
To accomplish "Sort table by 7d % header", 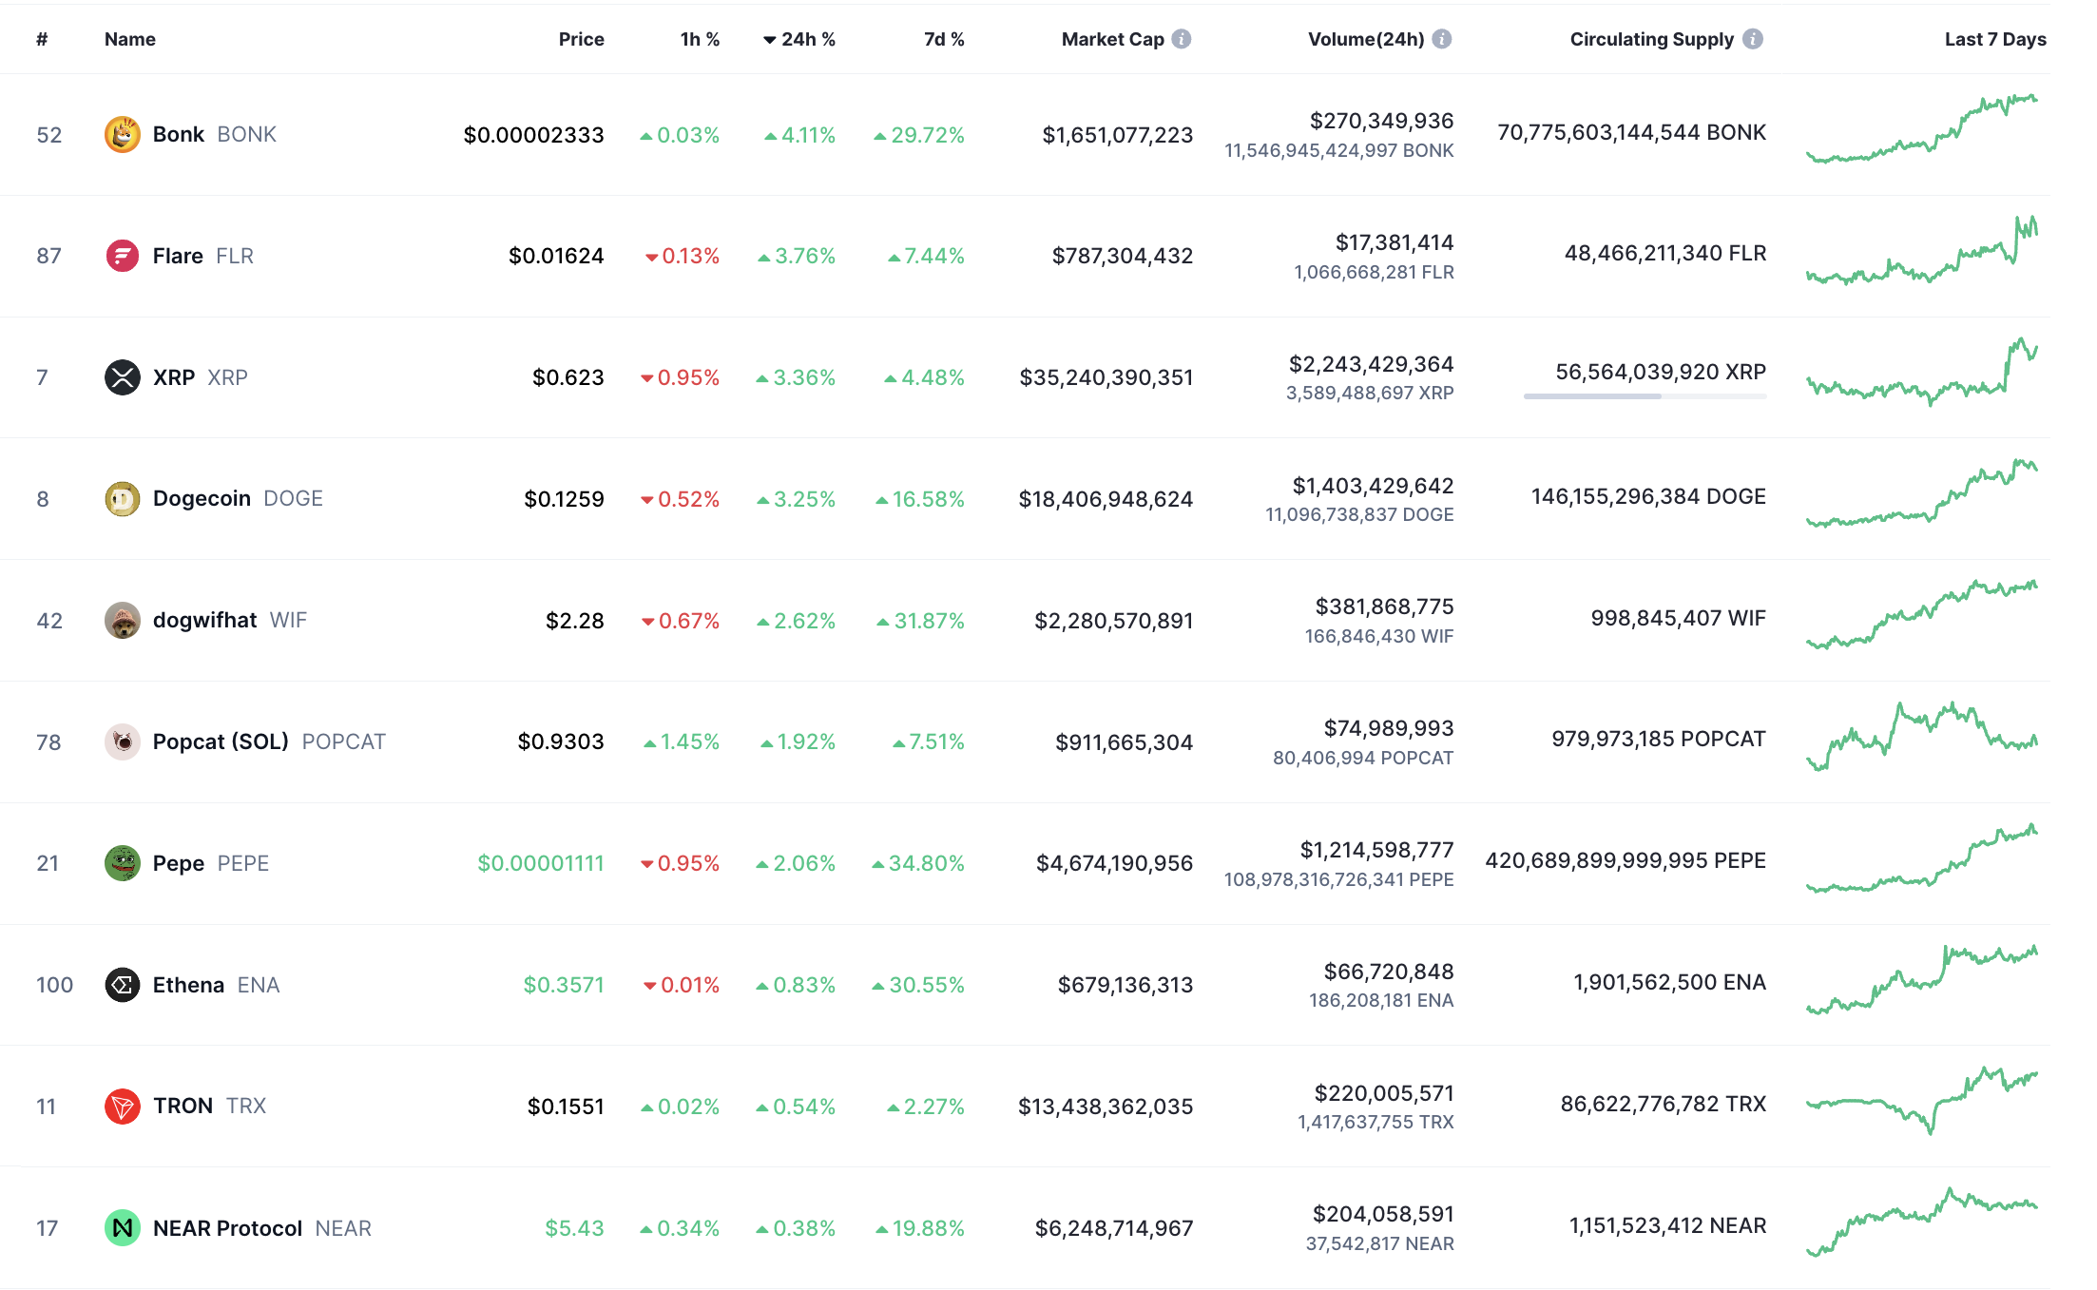I will coord(944,40).
